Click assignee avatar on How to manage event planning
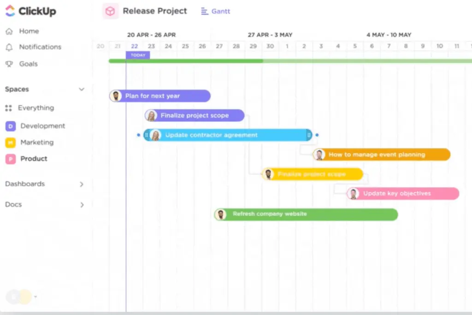 319,155
